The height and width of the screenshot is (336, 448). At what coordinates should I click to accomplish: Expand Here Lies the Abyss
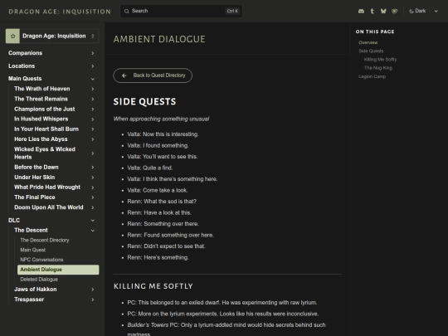point(54,139)
